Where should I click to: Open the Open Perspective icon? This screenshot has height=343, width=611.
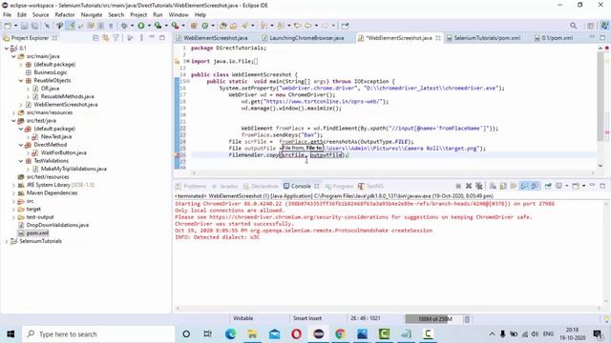(591, 26)
